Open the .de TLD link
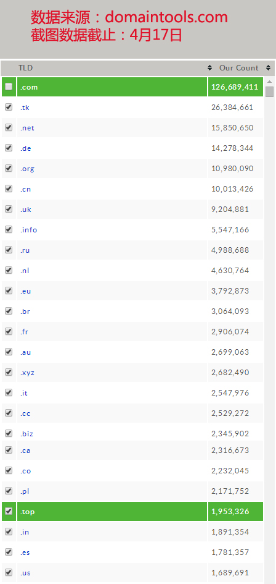 [x=26, y=148]
